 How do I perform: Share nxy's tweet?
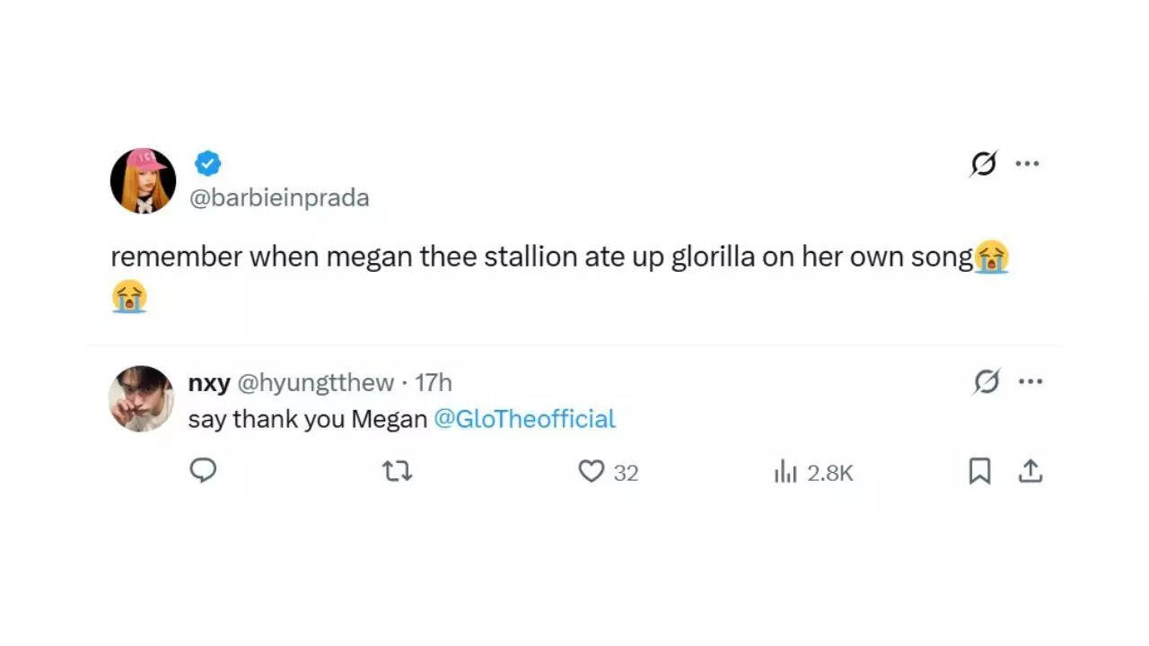1031,470
